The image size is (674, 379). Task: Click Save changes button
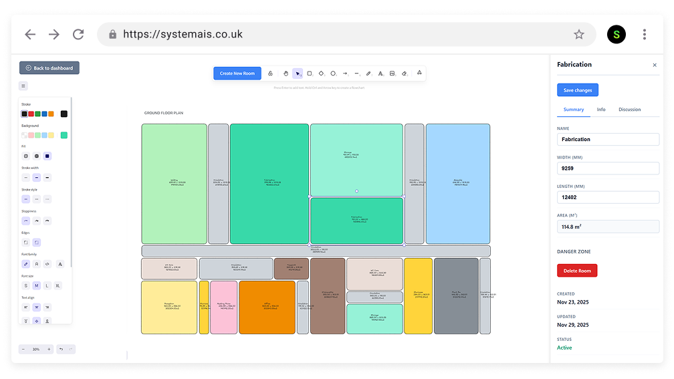tap(578, 90)
